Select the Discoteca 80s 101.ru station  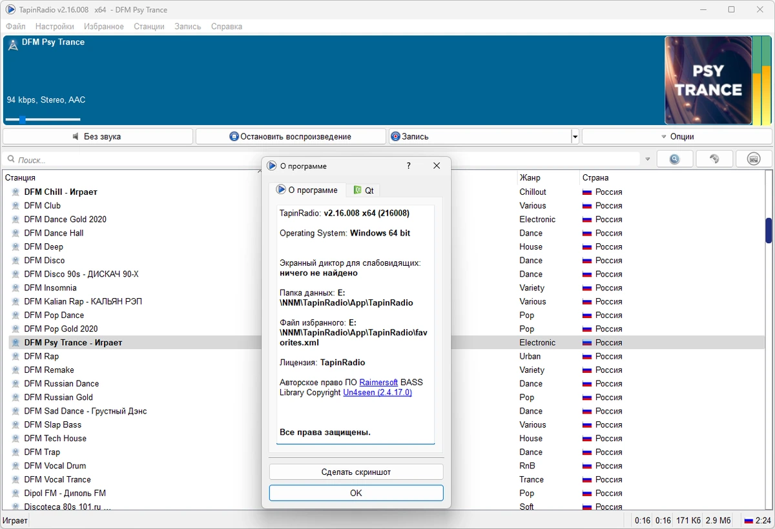(x=67, y=506)
